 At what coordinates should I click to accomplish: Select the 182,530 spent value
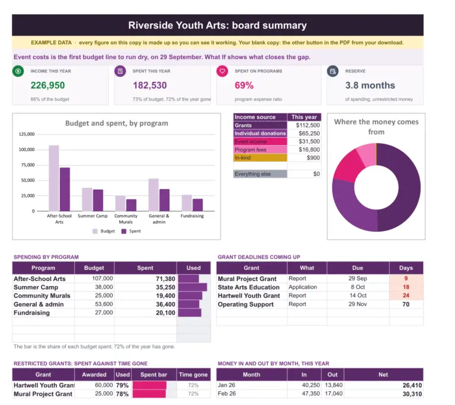[x=150, y=85]
